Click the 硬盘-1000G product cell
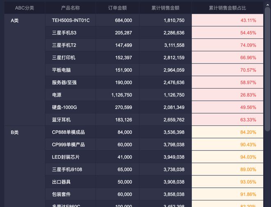Image resolution: width=271 pixels, height=207 pixels. (70, 107)
